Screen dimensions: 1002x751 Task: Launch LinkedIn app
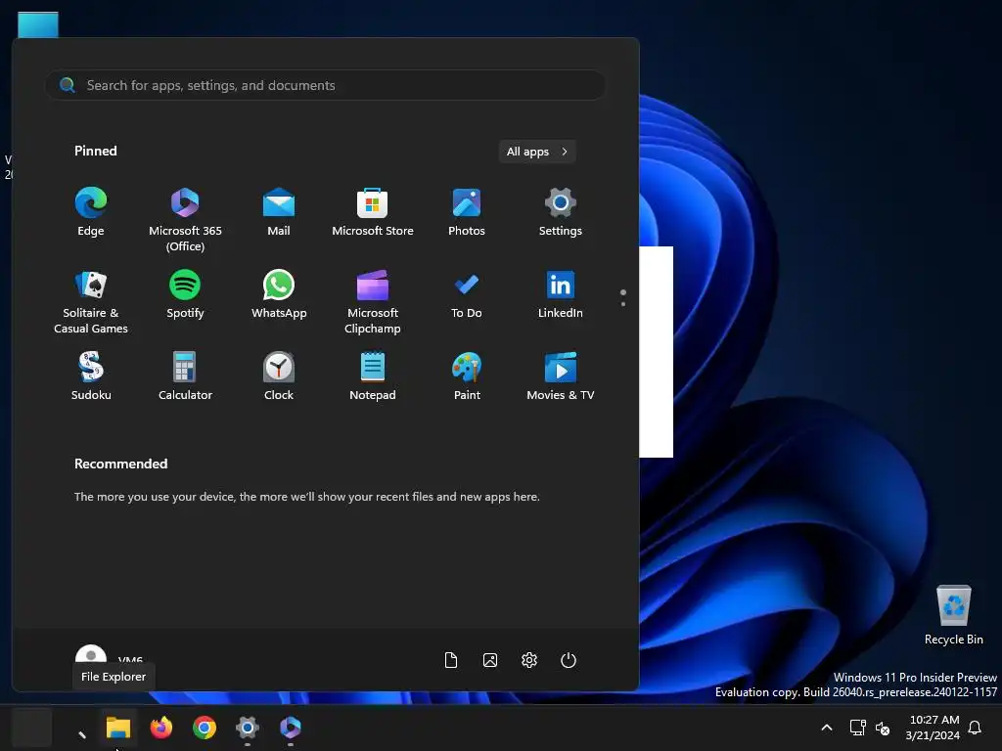click(x=561, y=294)
